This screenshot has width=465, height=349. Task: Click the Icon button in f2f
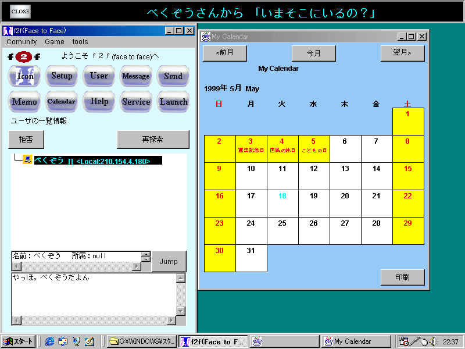(25, 76)
